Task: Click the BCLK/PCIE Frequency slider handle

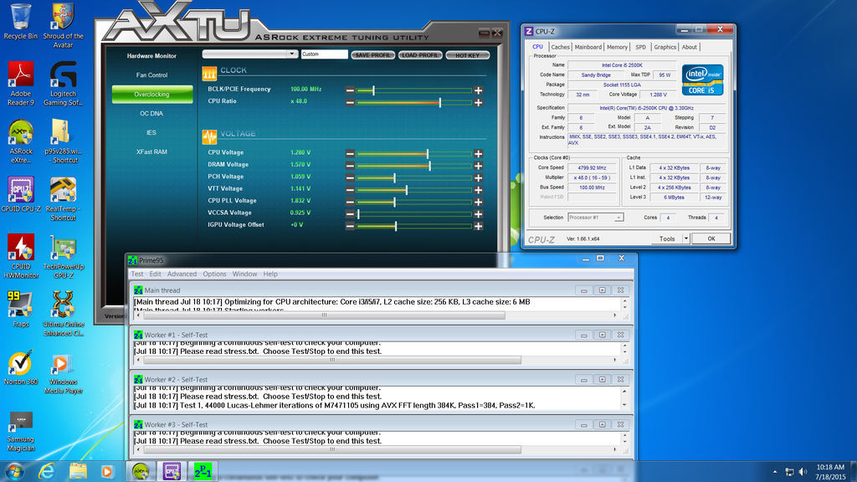Action: [373, 90]
